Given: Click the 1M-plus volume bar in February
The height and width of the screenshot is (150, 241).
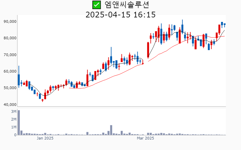Looking at the screenshot, I should point(111,130).
